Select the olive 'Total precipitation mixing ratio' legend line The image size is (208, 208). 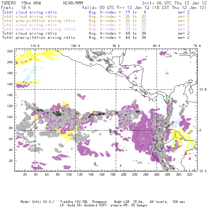click(39, 21)
